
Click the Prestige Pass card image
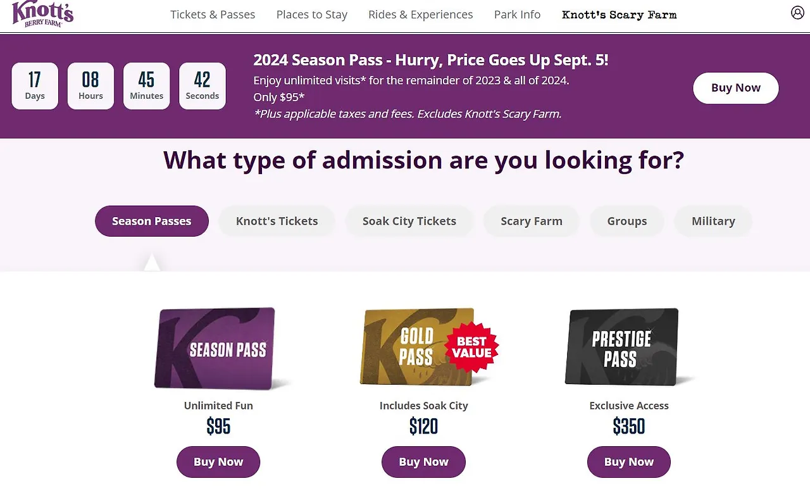tap(623, 347)
